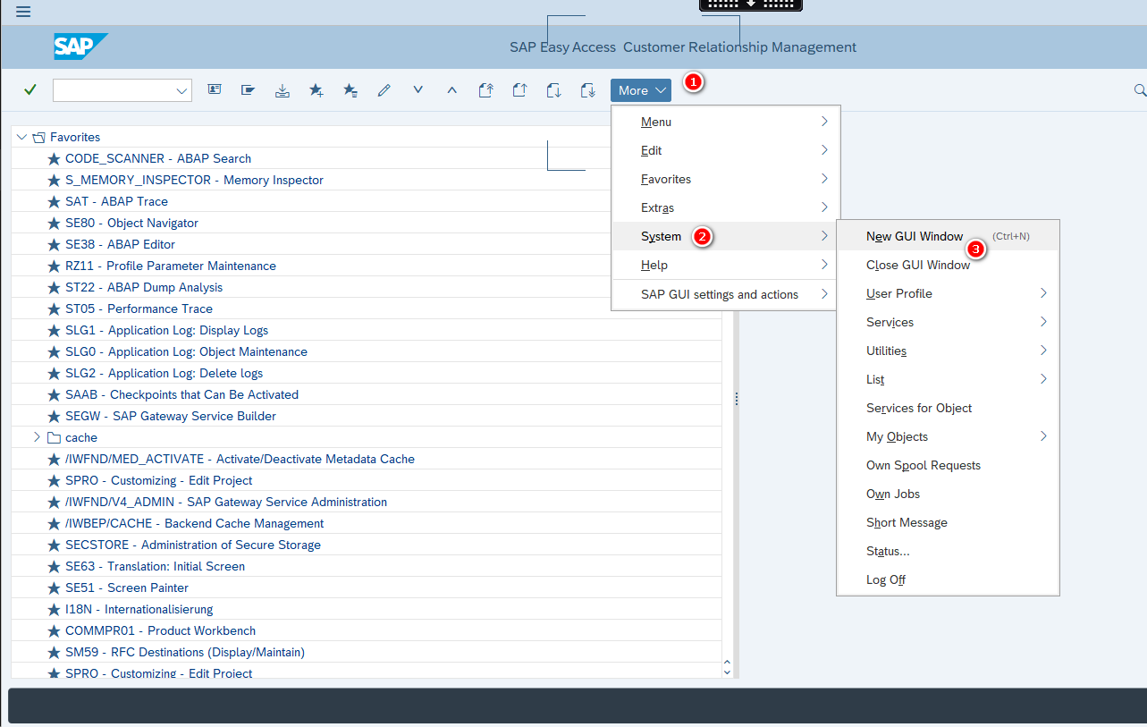Click the vertical splitter handle beside the tree
This screenshot has height=727, width=1147.
(736, 399)
